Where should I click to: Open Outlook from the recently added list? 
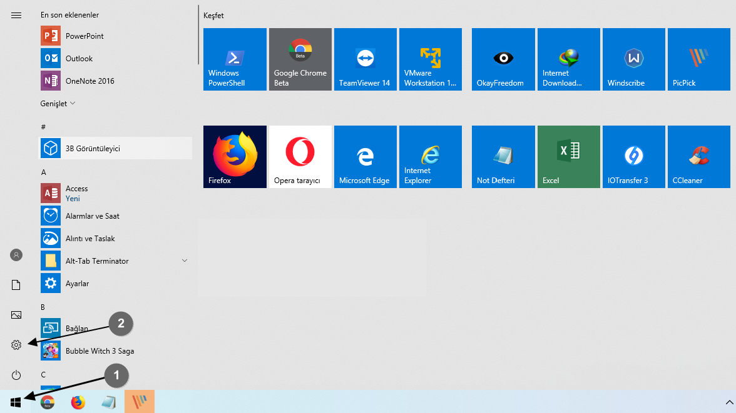[x=115, y=58]
